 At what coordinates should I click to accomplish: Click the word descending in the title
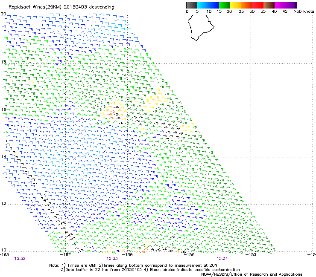102,7
